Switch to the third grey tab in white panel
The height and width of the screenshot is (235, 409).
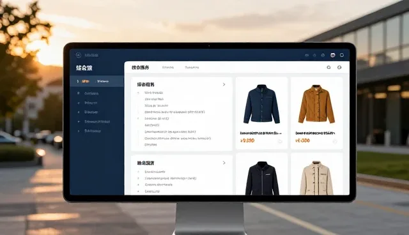coord(192,68)
